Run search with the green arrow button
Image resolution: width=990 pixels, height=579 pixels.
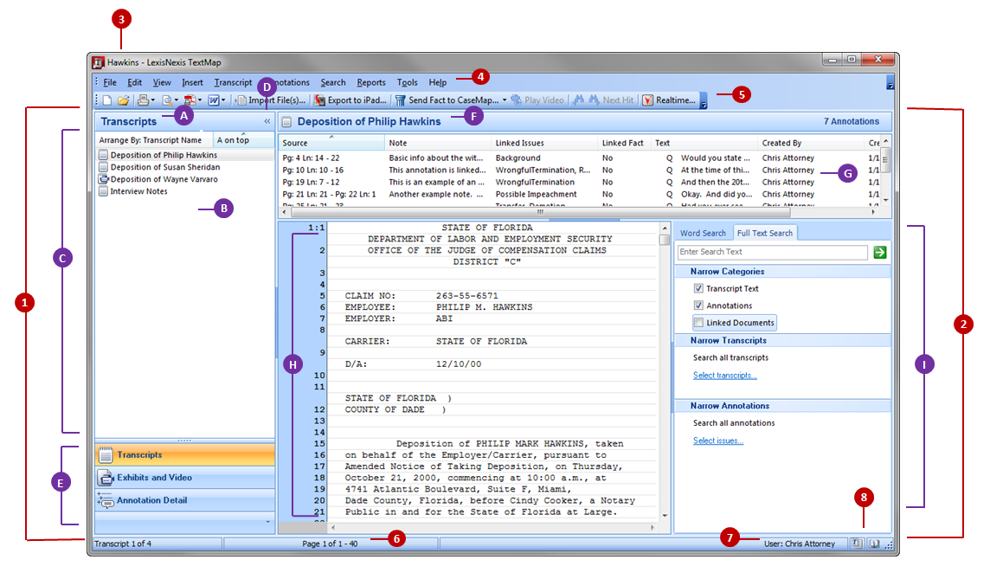879,253
